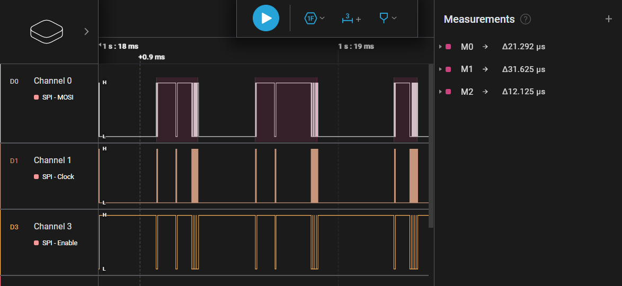
Task: Click the D1 channel identifier
Action: click(x=14, y=160)
